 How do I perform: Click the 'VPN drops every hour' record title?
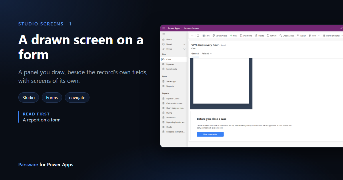click(205, 45)
